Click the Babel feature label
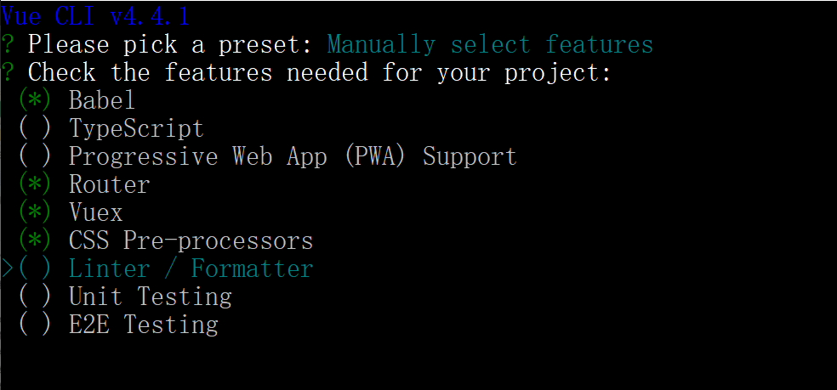This screenshot has height=390, width=837. 102,100
